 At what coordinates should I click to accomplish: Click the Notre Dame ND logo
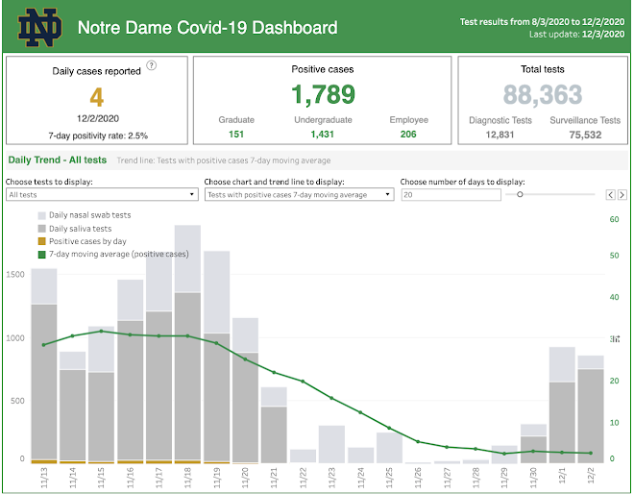(x=39, y=27)
